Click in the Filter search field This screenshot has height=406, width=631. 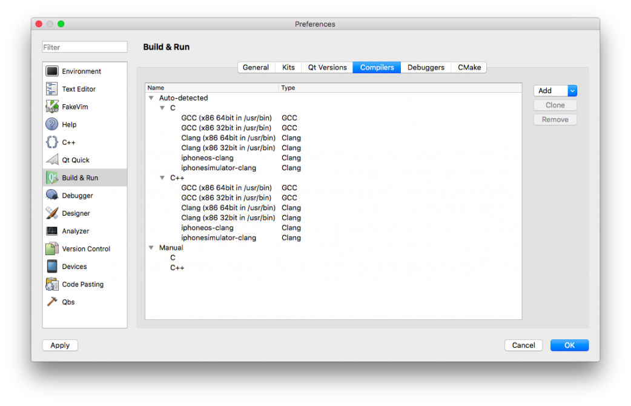pyautogui.click(x=85, y=47)
